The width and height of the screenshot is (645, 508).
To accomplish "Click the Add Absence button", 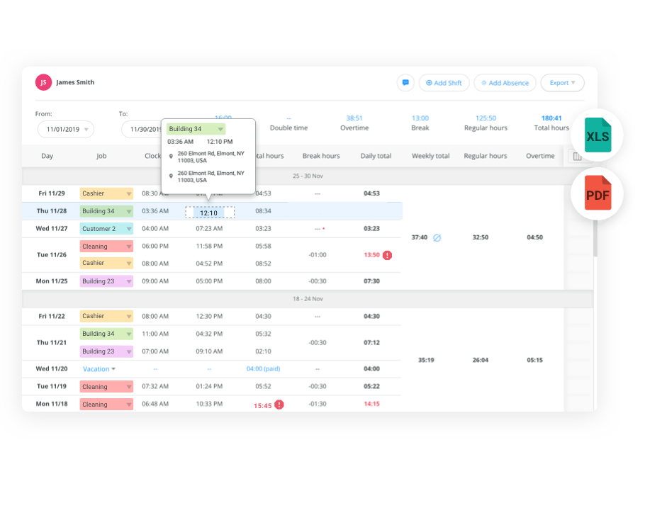I will [x=505, y=83].
